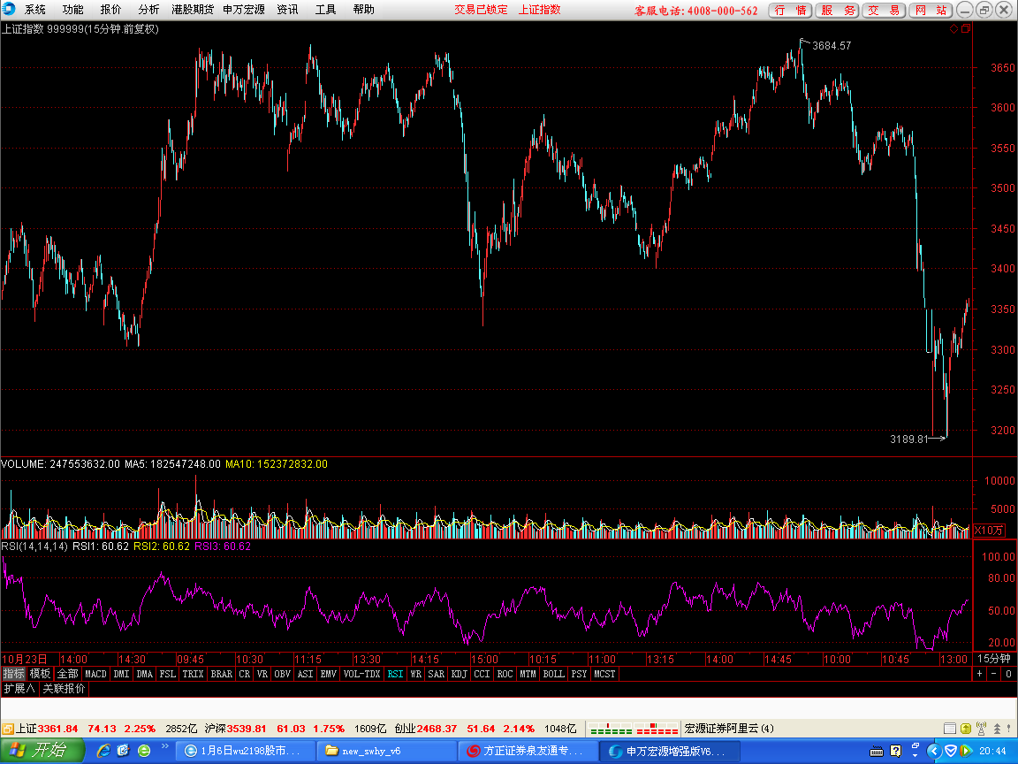Screen dimensions: 1018x764
Task: Click the Windows 开始 start button
Action: pyautogui.click(x=42, y=751)
